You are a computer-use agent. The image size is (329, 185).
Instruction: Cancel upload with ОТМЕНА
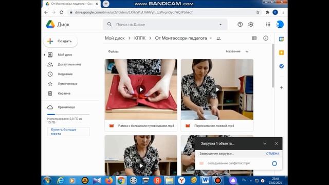[272, 154]
